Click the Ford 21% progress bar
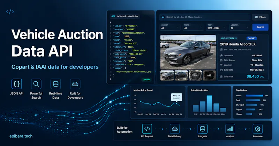279x146 pixels. click(x=253, y=100)
